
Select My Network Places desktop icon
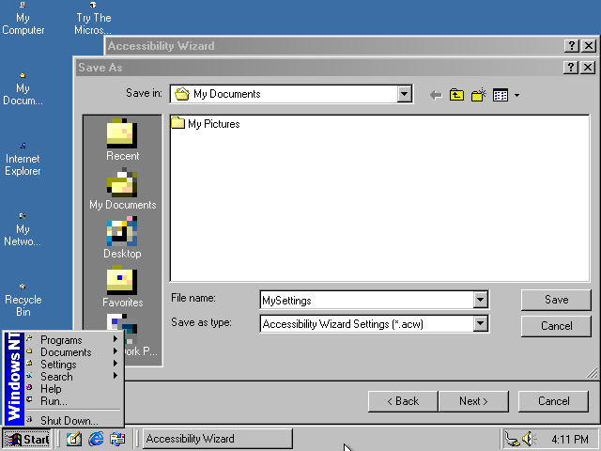coord(23,230)
